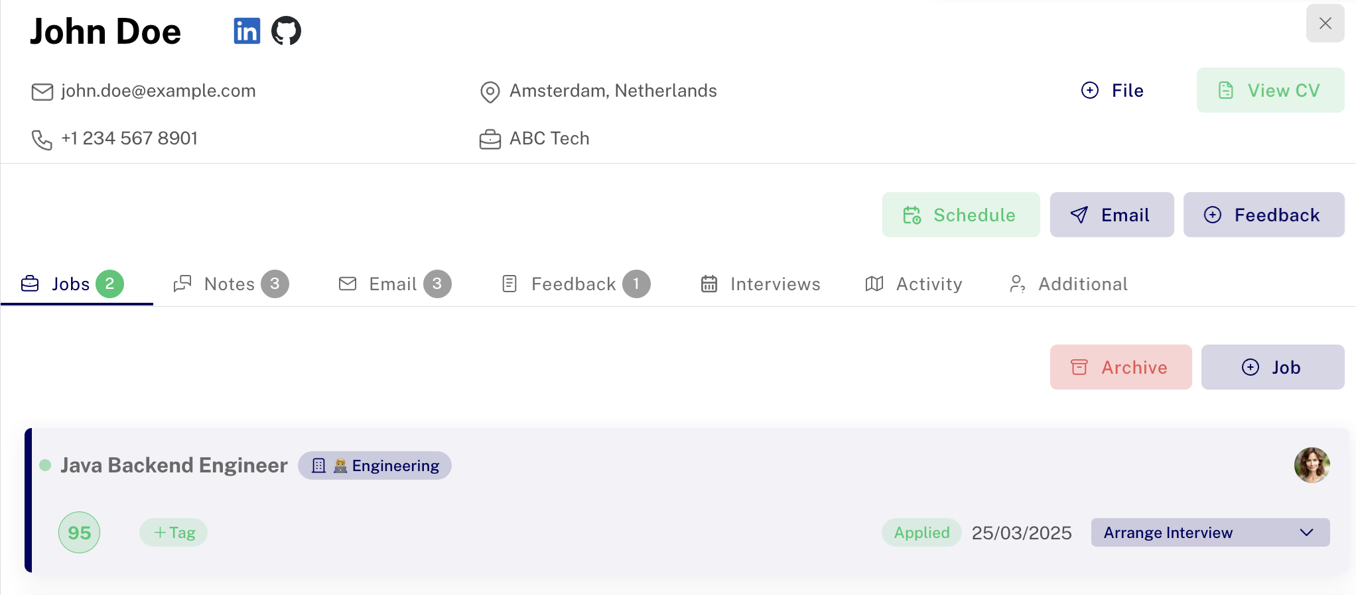The width and height of the screenshot is (1356, 595).
Task: Open John Doe's GitHub profile icon
Action: [x=286, y=31]
